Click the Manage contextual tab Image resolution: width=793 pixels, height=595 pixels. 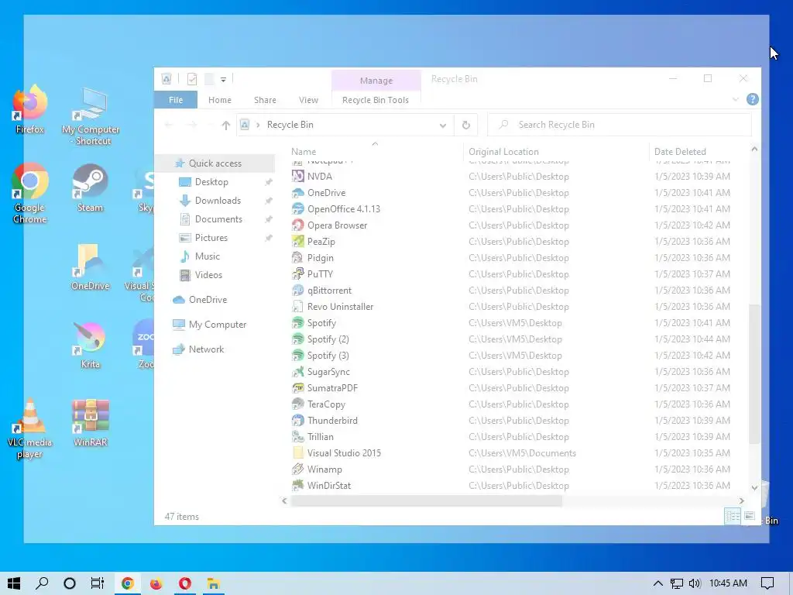[x=376, y=81]
